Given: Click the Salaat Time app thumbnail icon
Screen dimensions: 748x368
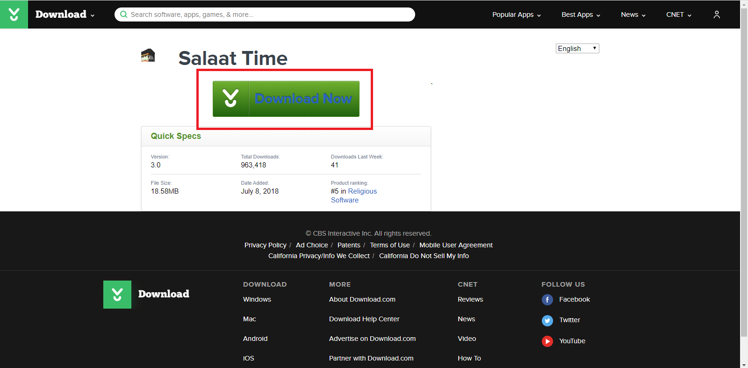Looking at the screenshot, I should [148, 55].
